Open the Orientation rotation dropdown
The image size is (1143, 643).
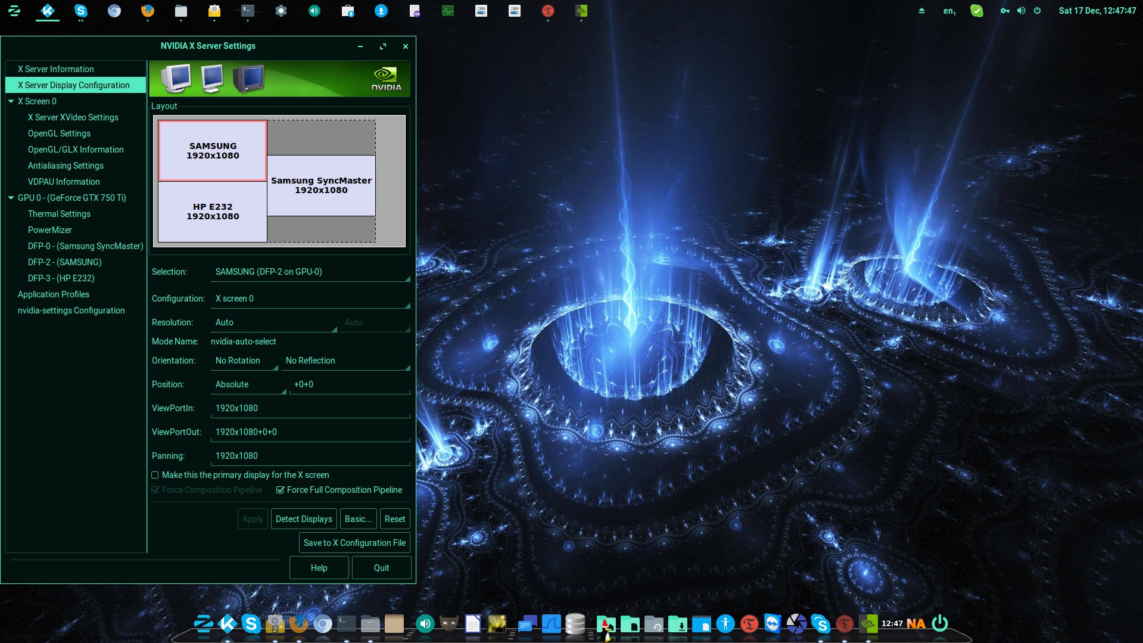245,361
